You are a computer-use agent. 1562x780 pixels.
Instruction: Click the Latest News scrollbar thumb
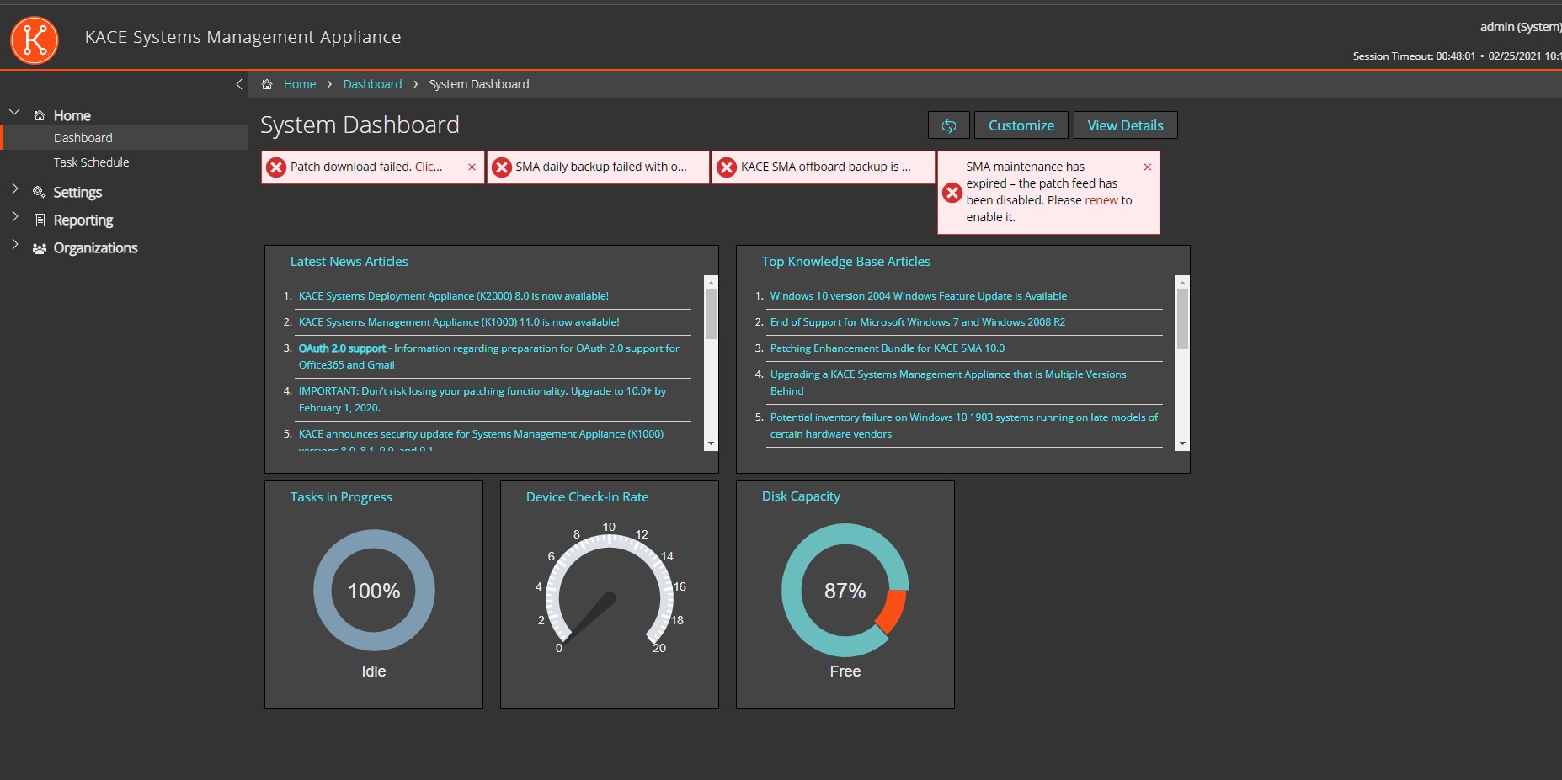[x=711, y=314]
